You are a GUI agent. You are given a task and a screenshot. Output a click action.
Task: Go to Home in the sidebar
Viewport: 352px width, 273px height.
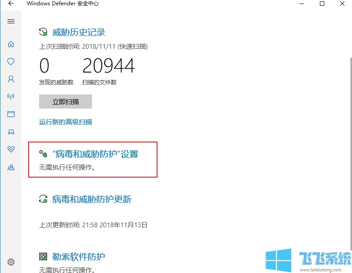click(x=11, y=44)
